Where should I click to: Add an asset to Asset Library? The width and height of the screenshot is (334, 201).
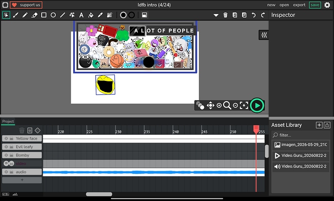[x=319, y=125]
